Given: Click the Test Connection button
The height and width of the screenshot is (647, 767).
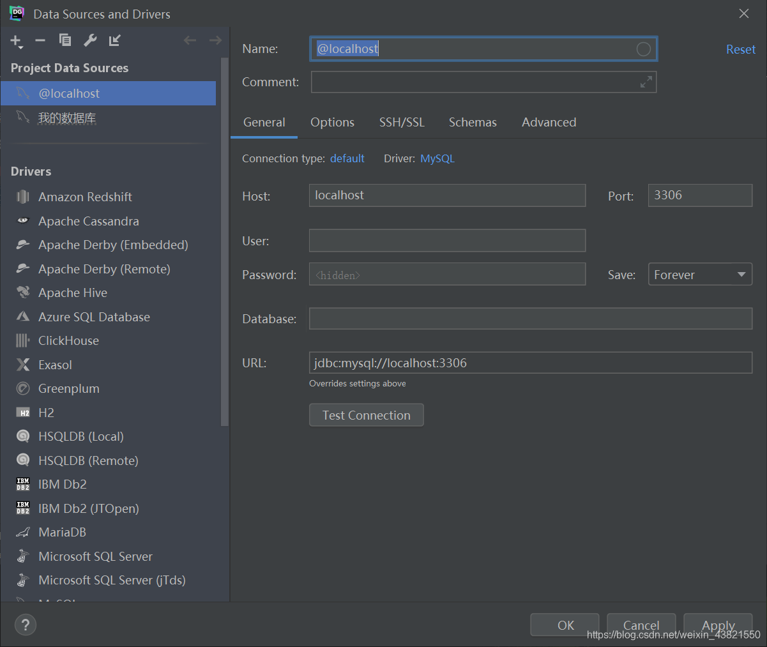Looking at the screenshot, I should (x=366, y=415).
